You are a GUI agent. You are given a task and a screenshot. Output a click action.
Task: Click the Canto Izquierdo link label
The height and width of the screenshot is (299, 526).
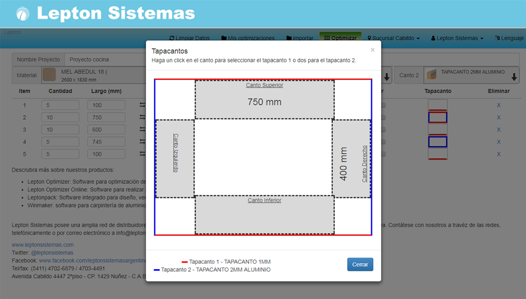coord(176,153)
